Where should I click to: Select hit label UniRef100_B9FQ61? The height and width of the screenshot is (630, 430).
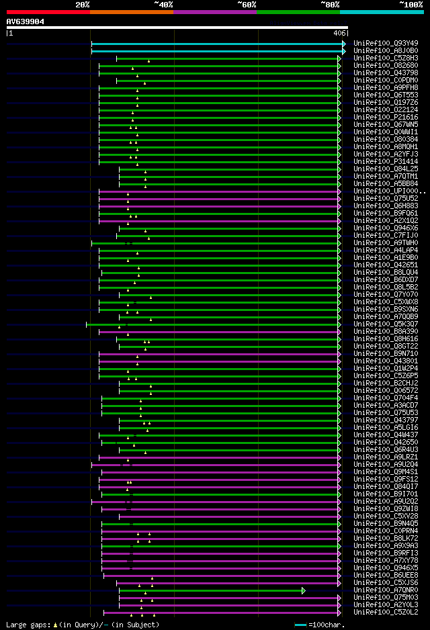386,213
